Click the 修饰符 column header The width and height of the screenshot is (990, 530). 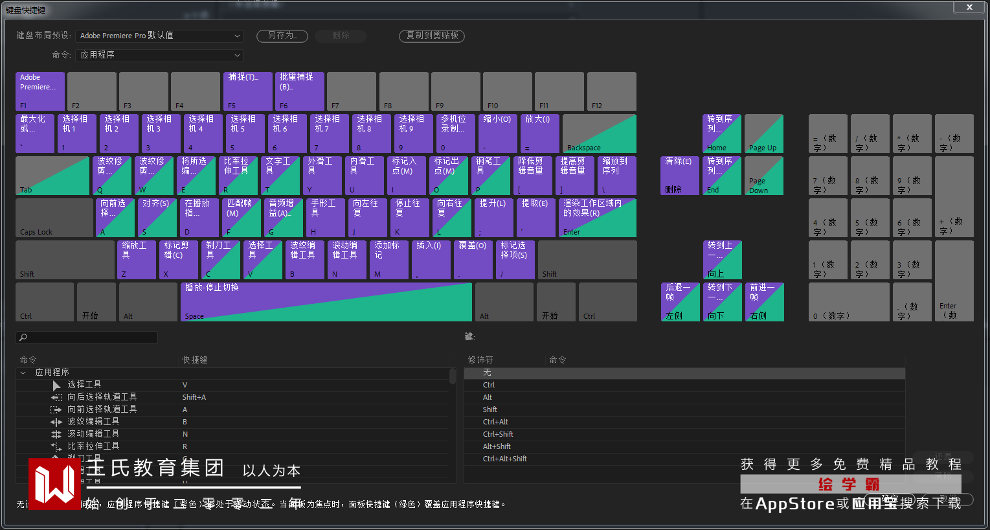click(x=480, y=360)
